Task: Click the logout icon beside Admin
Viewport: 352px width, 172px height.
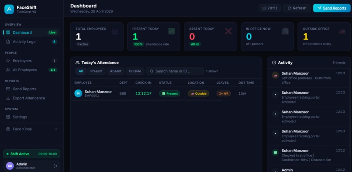Action: point(55,166)
